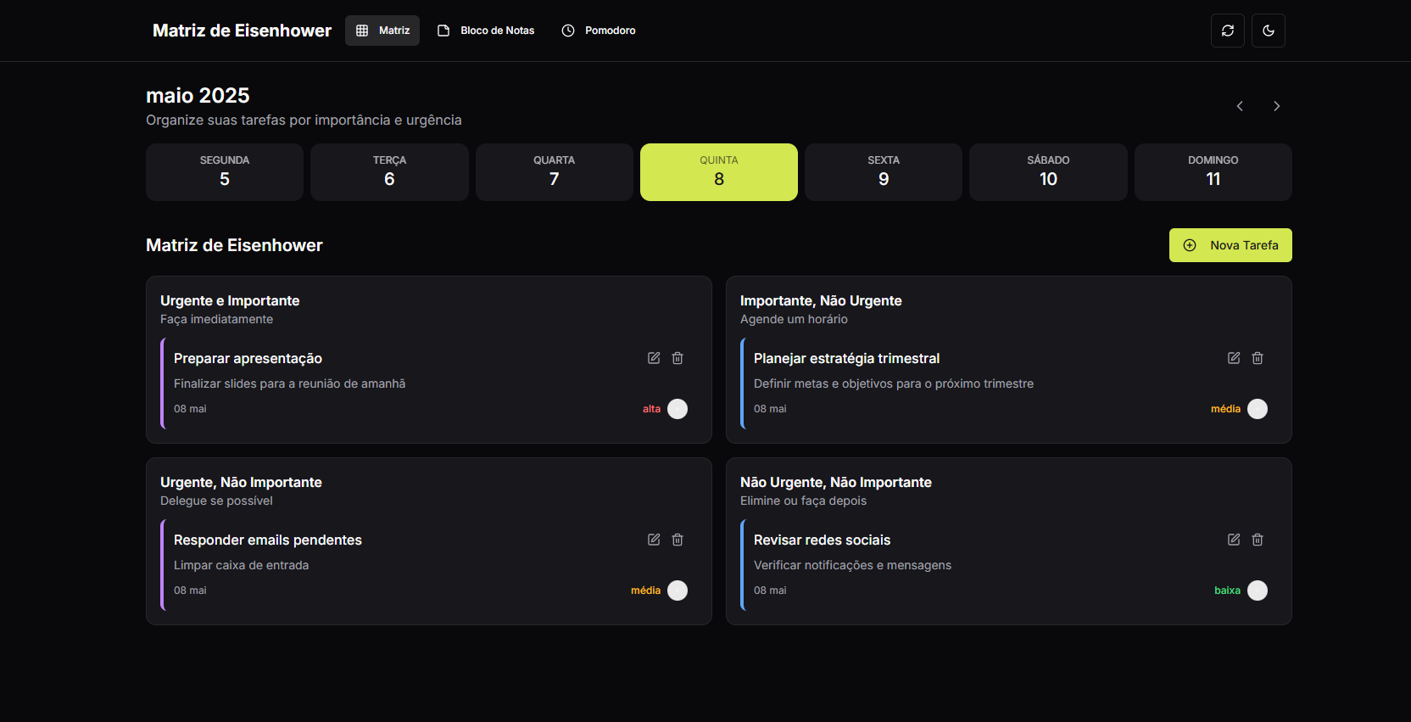Click the baixa priority label

(1227, 590)
